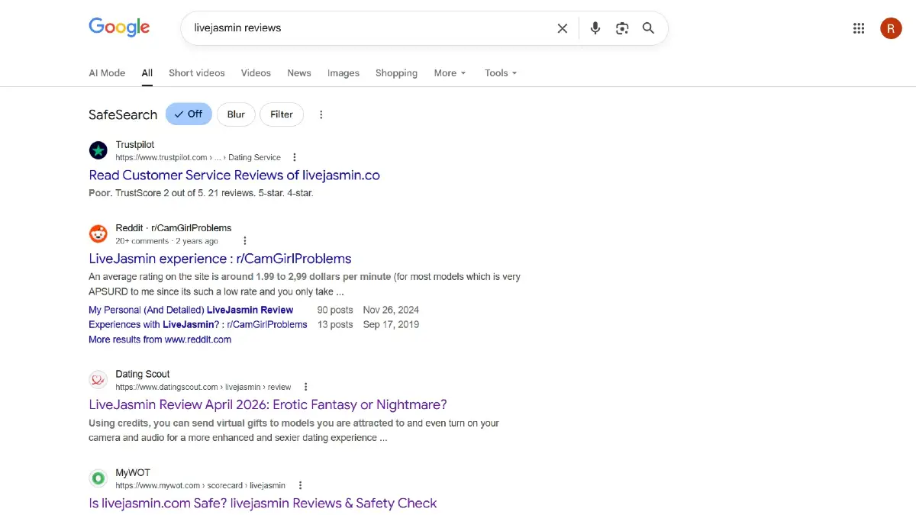Start voice search with microphone icon
This screenshot has width=916, height=515.
pyautogui.click(x=595, y=28)
